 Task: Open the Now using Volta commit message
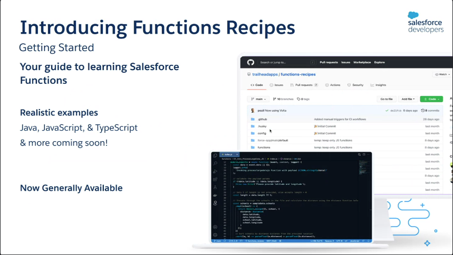[276, 110]
